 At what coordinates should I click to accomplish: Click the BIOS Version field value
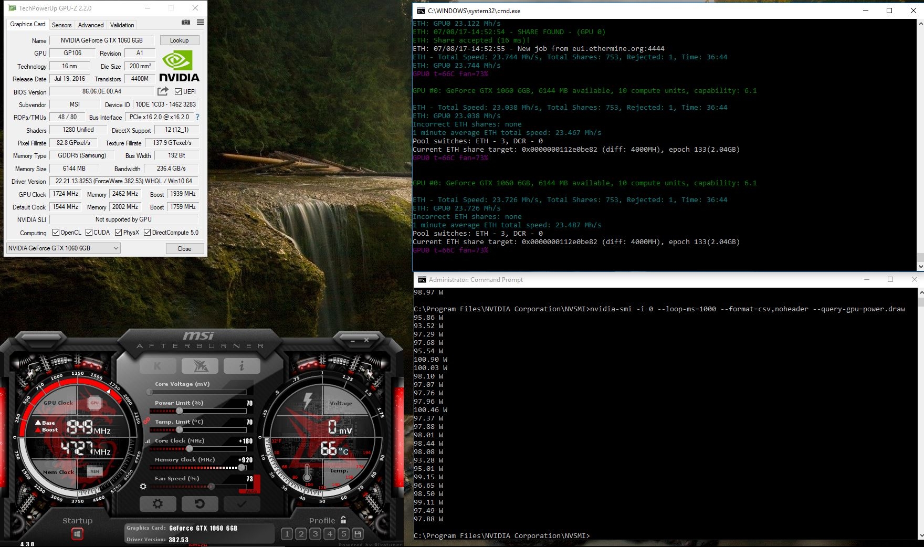pyautogui.click(x=102, y=91)
